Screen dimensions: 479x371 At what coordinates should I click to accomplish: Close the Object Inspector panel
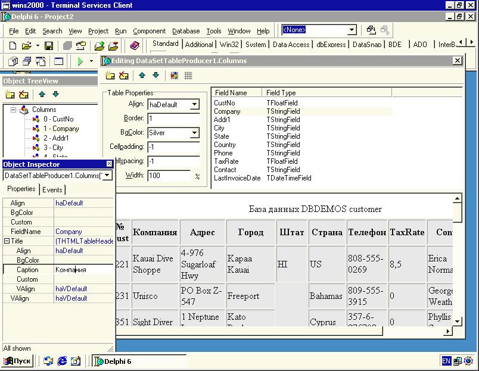coord(109,164)
